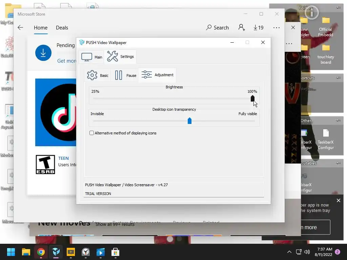Click the TikTok app thumbnail

(56, 112)
